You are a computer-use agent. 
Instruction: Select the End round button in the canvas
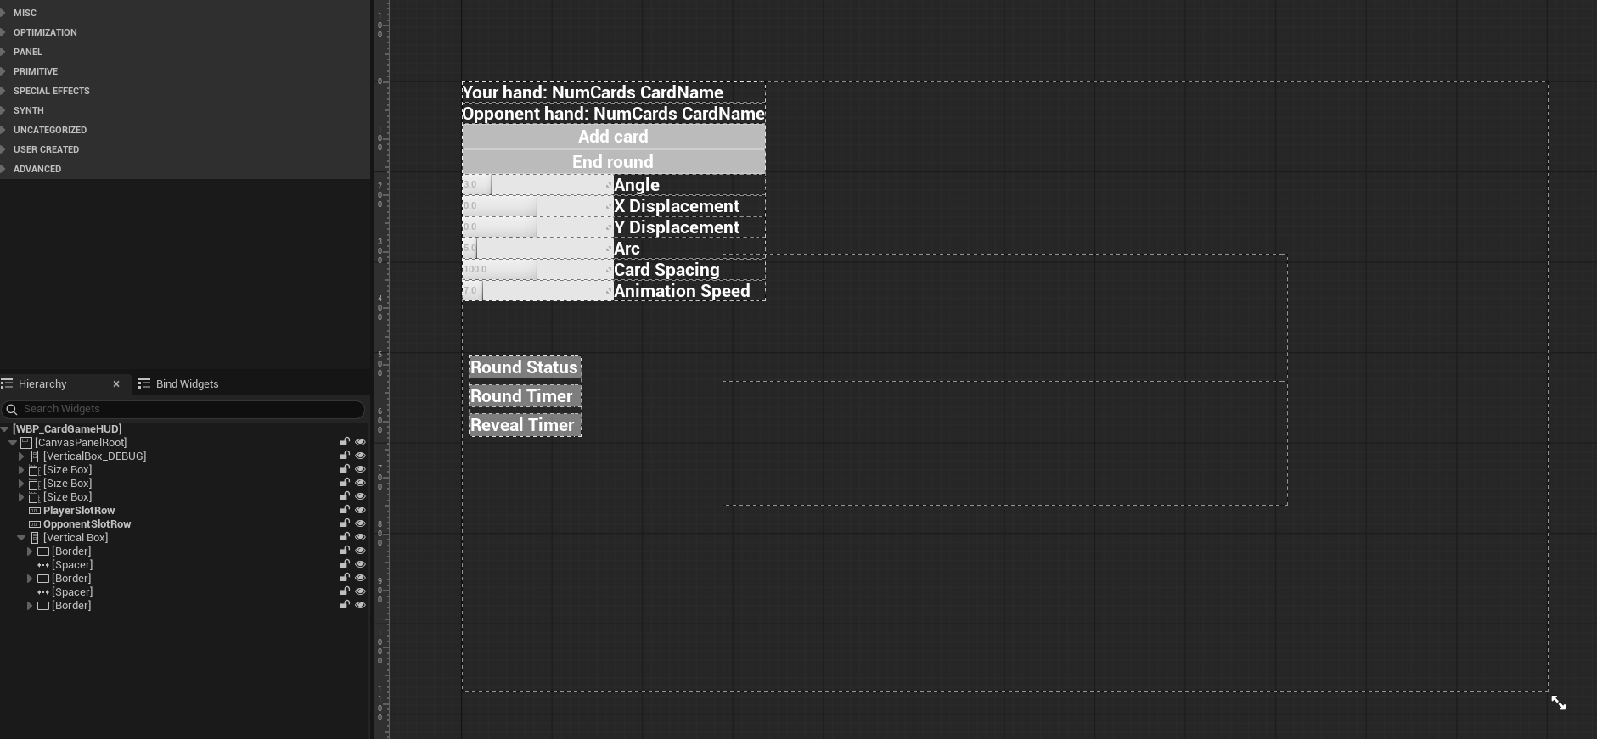(613, 162)
